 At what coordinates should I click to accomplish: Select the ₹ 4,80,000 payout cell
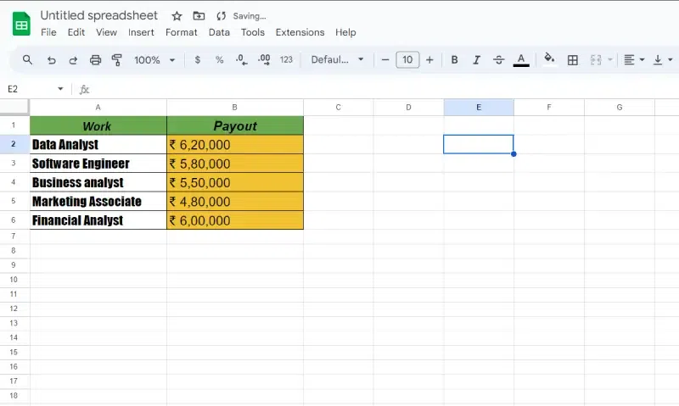click(235, 202)
